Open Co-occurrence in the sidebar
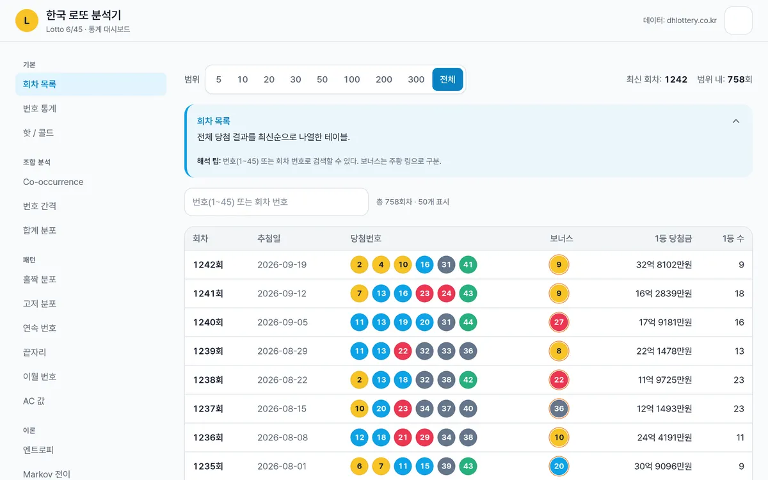This screenshot has height=480, width=768. 91,182
